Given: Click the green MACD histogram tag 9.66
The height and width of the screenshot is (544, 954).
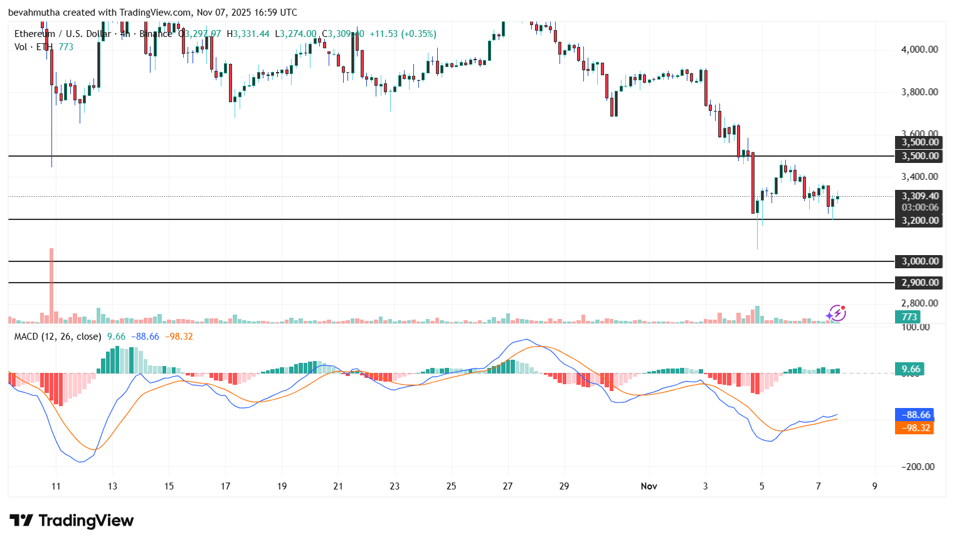Looking at the screenshot, I should [x=910, y=369].
